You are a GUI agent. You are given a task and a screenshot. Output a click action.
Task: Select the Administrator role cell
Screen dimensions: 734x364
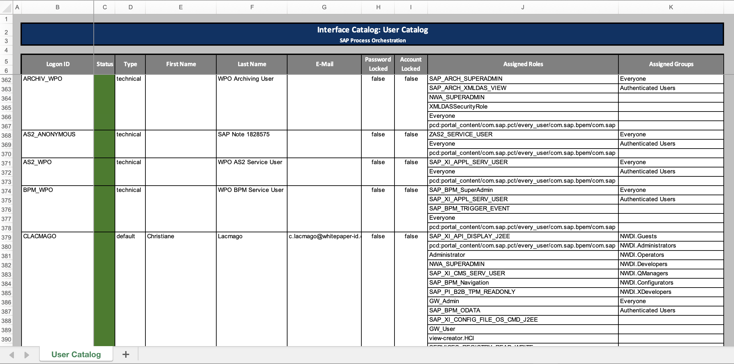tap(523, 255)
